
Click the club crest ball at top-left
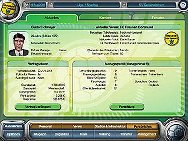[x=9, y=10]
